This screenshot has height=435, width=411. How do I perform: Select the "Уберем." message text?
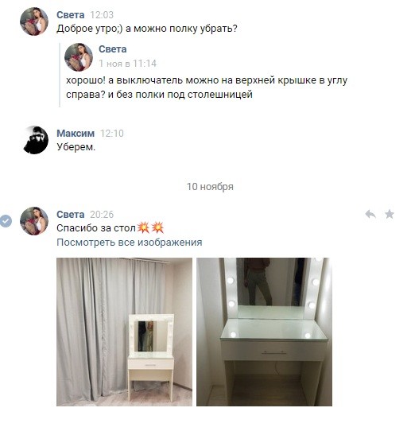click(76, 147)
